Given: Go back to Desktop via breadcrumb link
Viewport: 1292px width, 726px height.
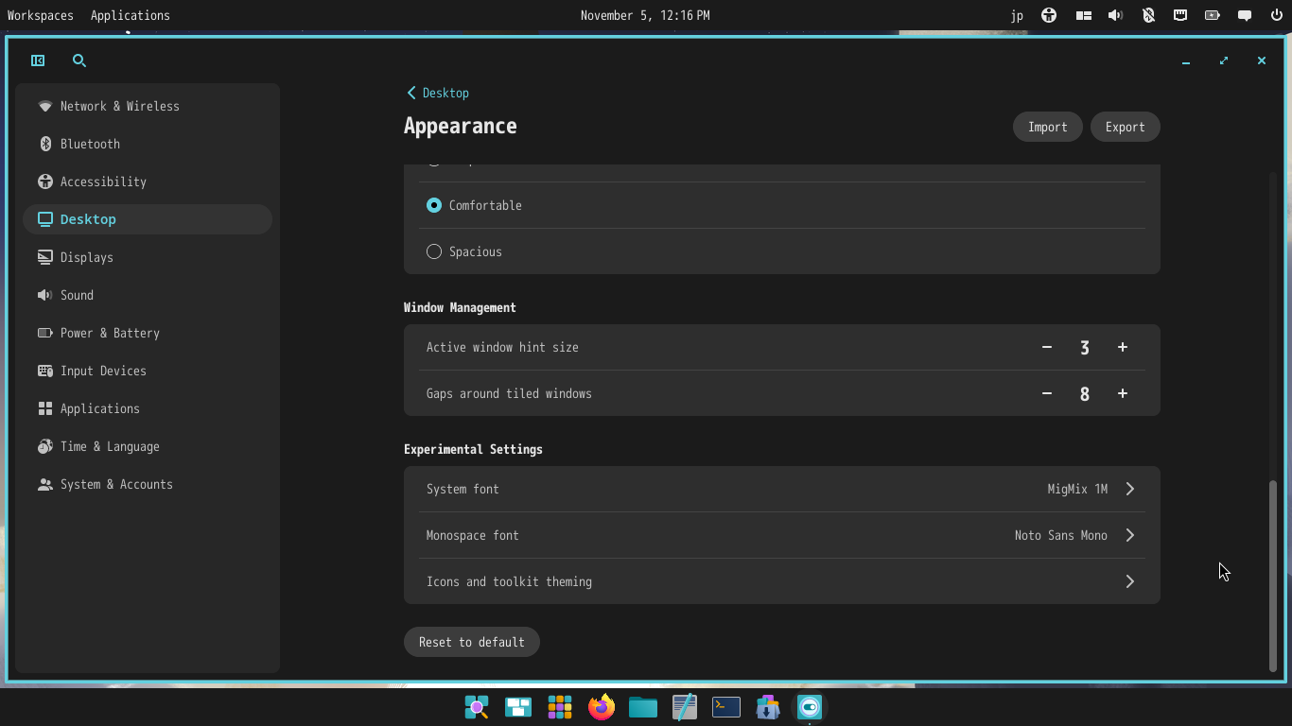Looking at the screenshot, I should coord(438,93).
